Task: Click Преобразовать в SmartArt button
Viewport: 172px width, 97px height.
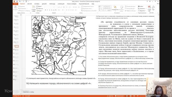Action: (89, 11)
